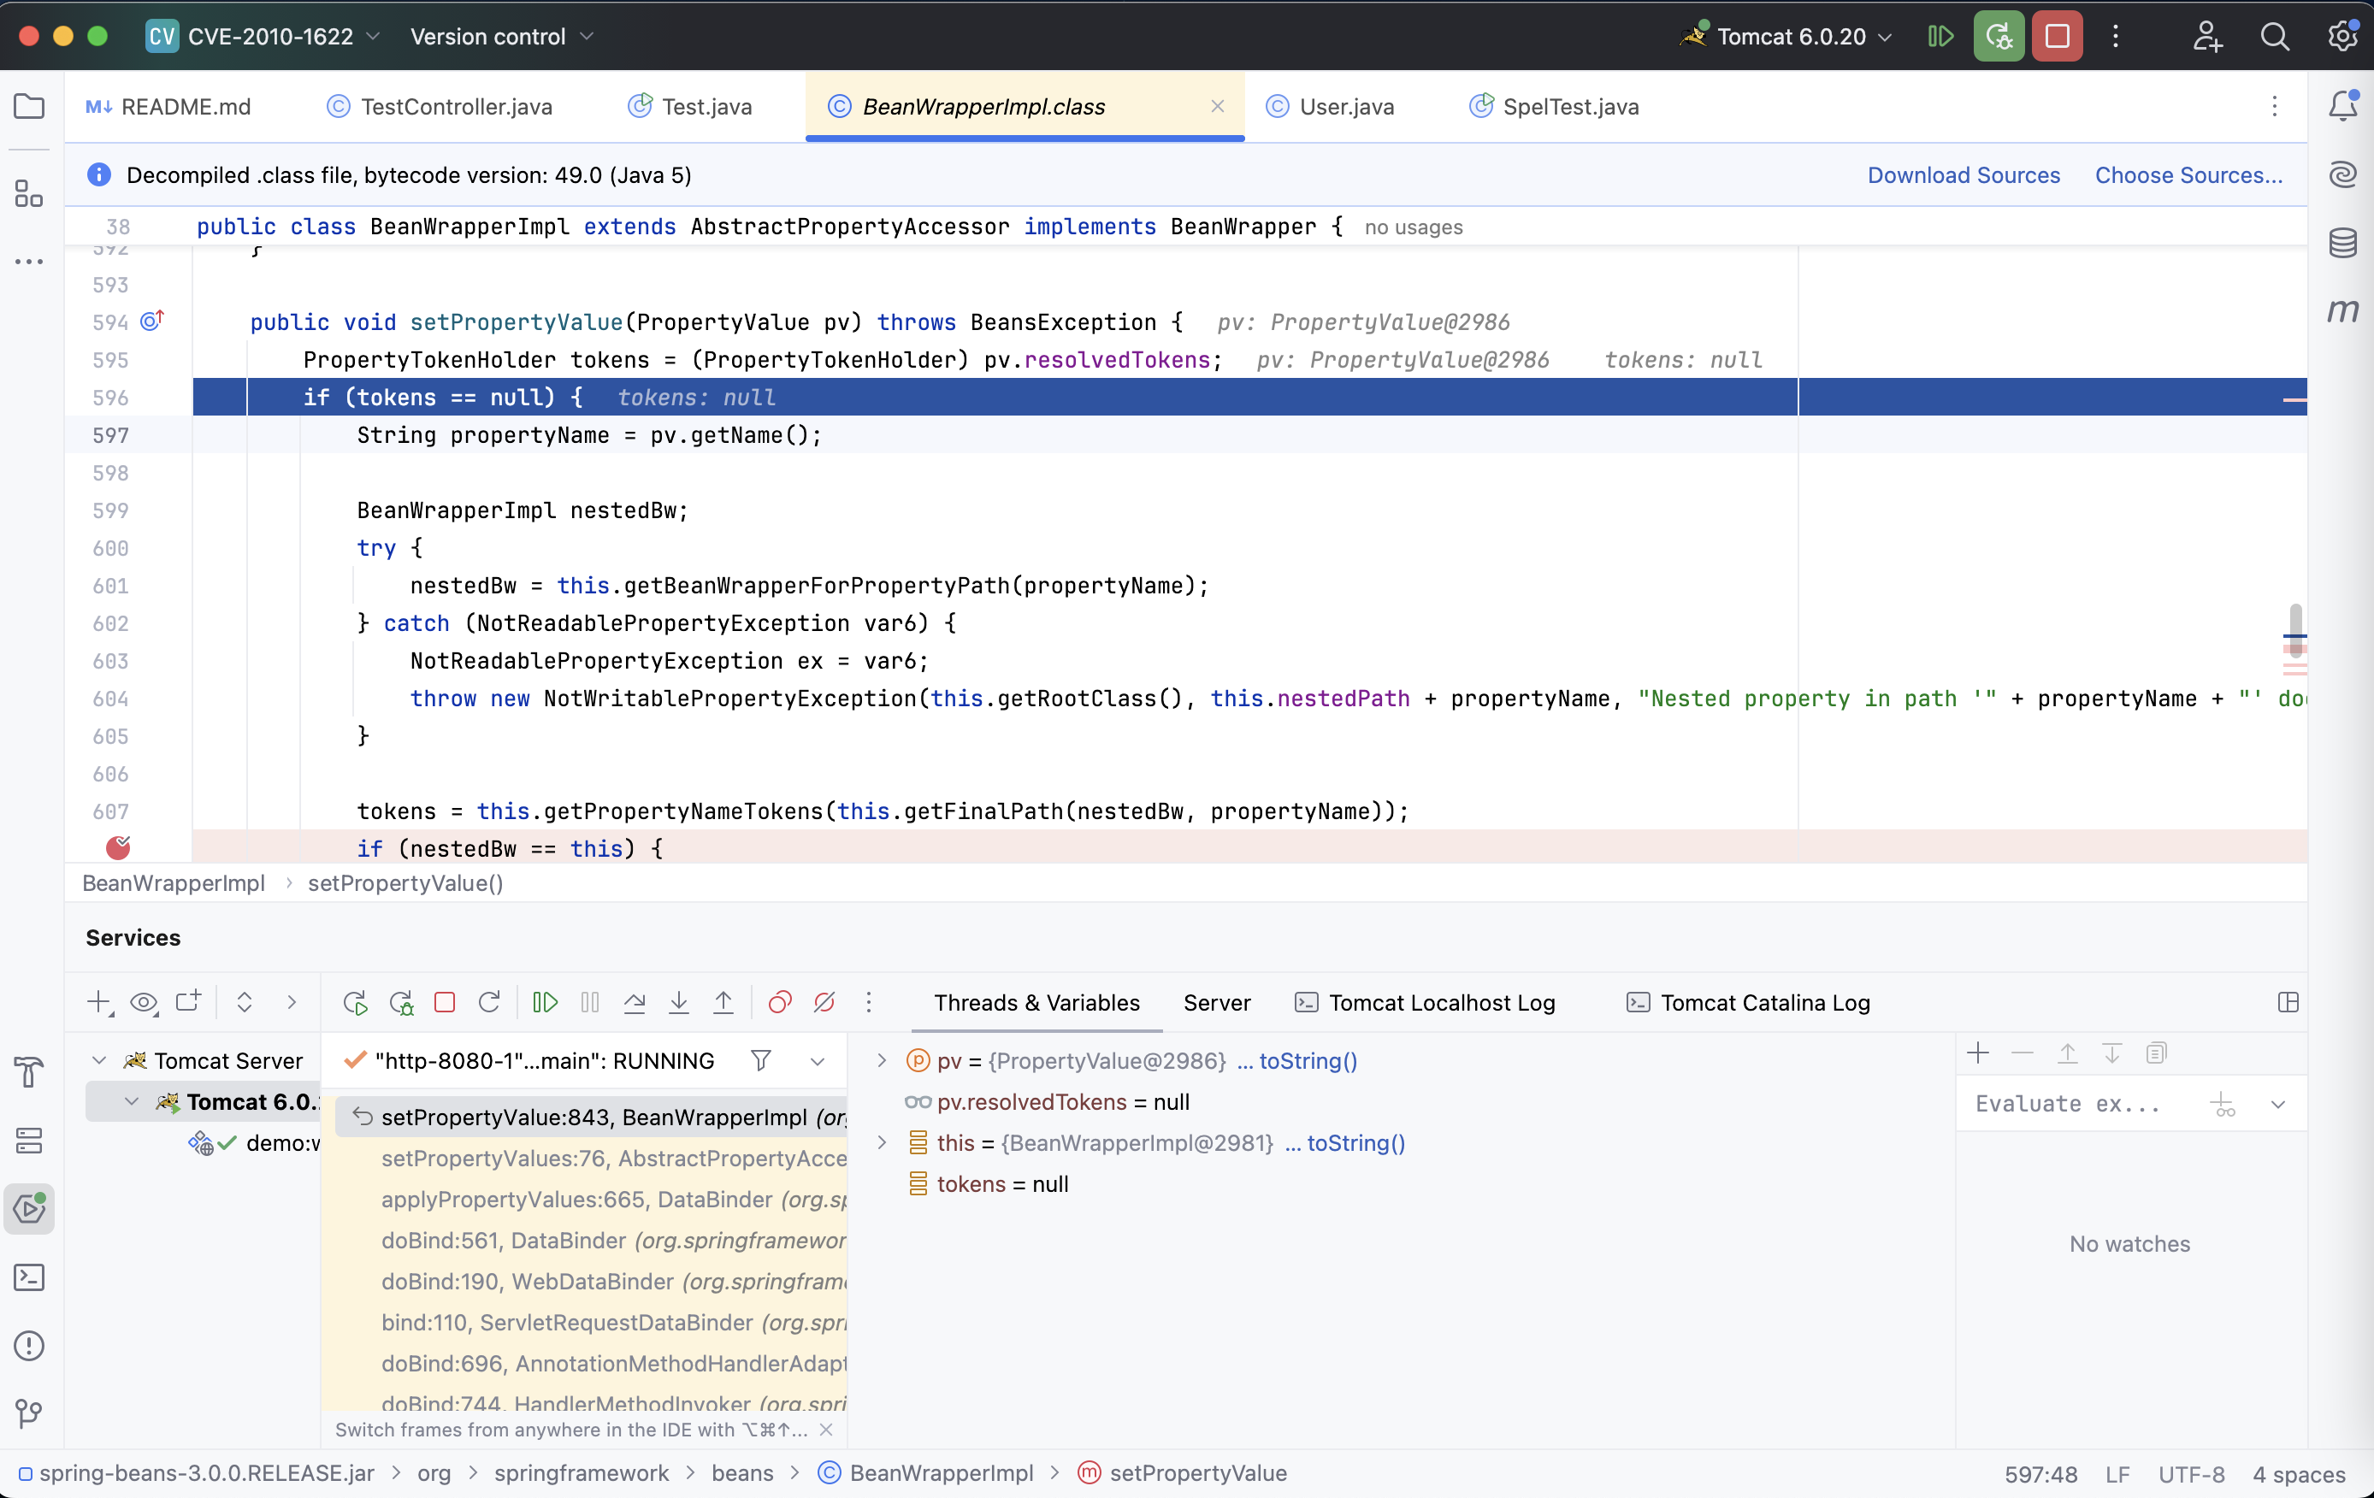
Task: Open the Tomcat Catalina Log tab
Action: pos(1763,1002)
